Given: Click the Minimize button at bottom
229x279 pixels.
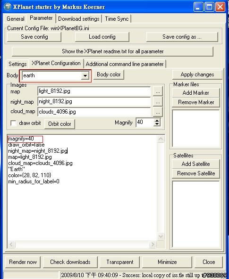Looking at the screenshot, I should (167, 262).
